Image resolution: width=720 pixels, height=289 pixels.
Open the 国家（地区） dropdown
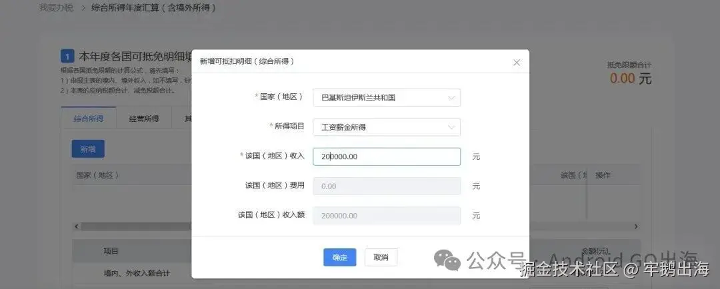[387, 98]
